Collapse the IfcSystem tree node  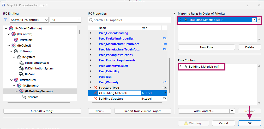click(x=14, y=57)
